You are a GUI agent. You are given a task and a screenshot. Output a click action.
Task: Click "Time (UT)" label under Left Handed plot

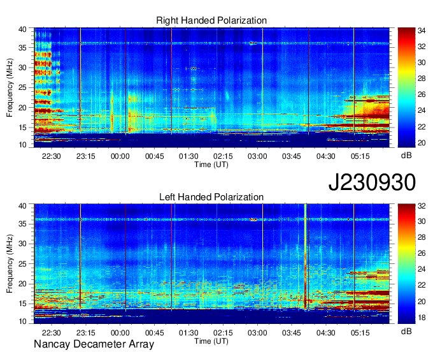point(211,341)
